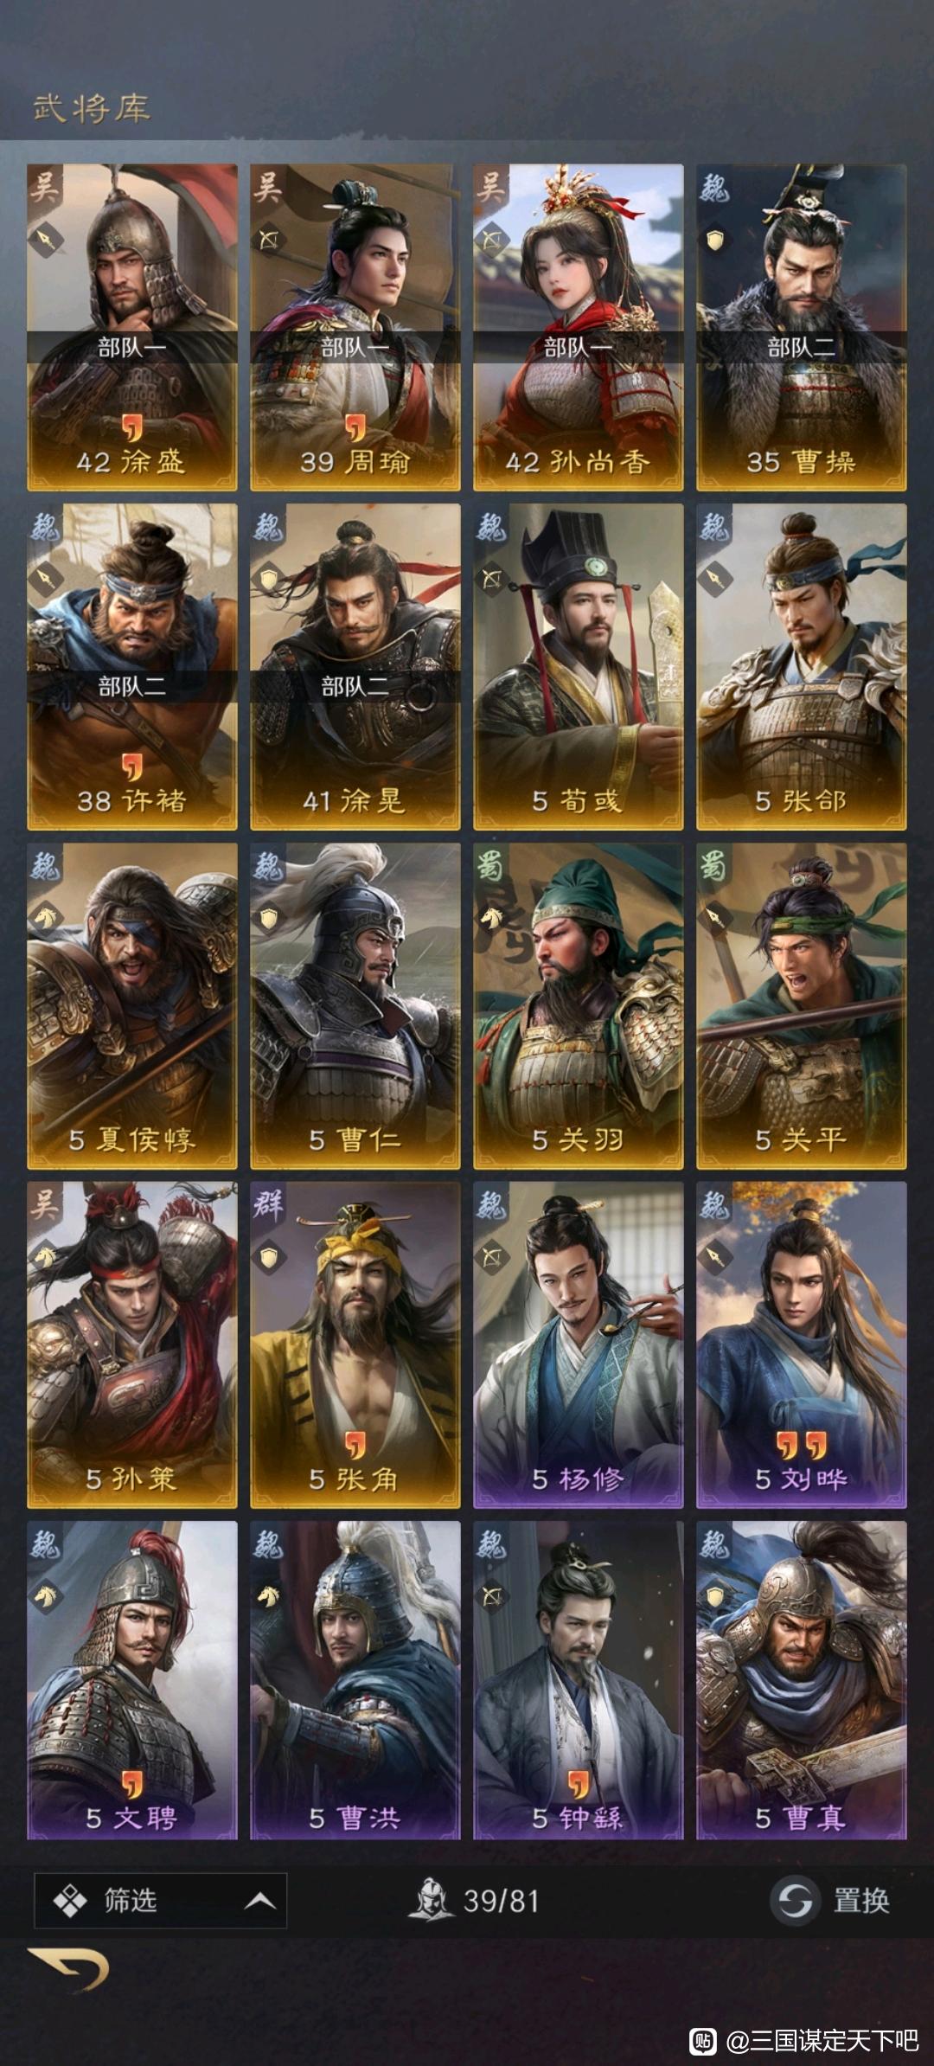Tap the bow troop-type icon on 周瑜's card
The image size is (934, 2066).
click(269, 240)
